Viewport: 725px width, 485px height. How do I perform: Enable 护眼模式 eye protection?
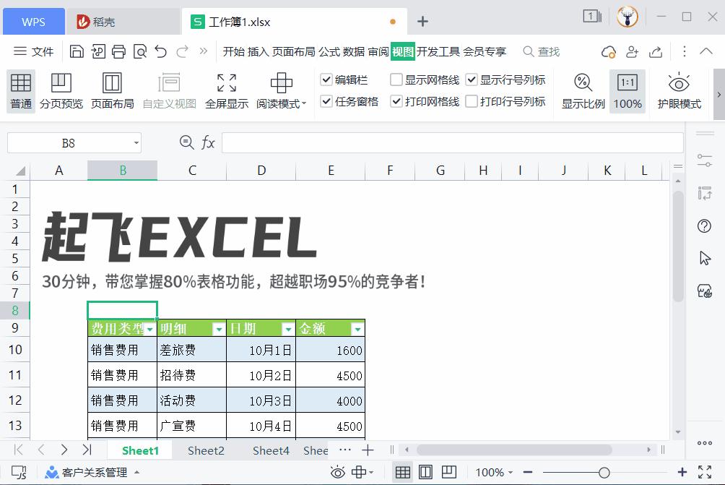tap(679, 90)
